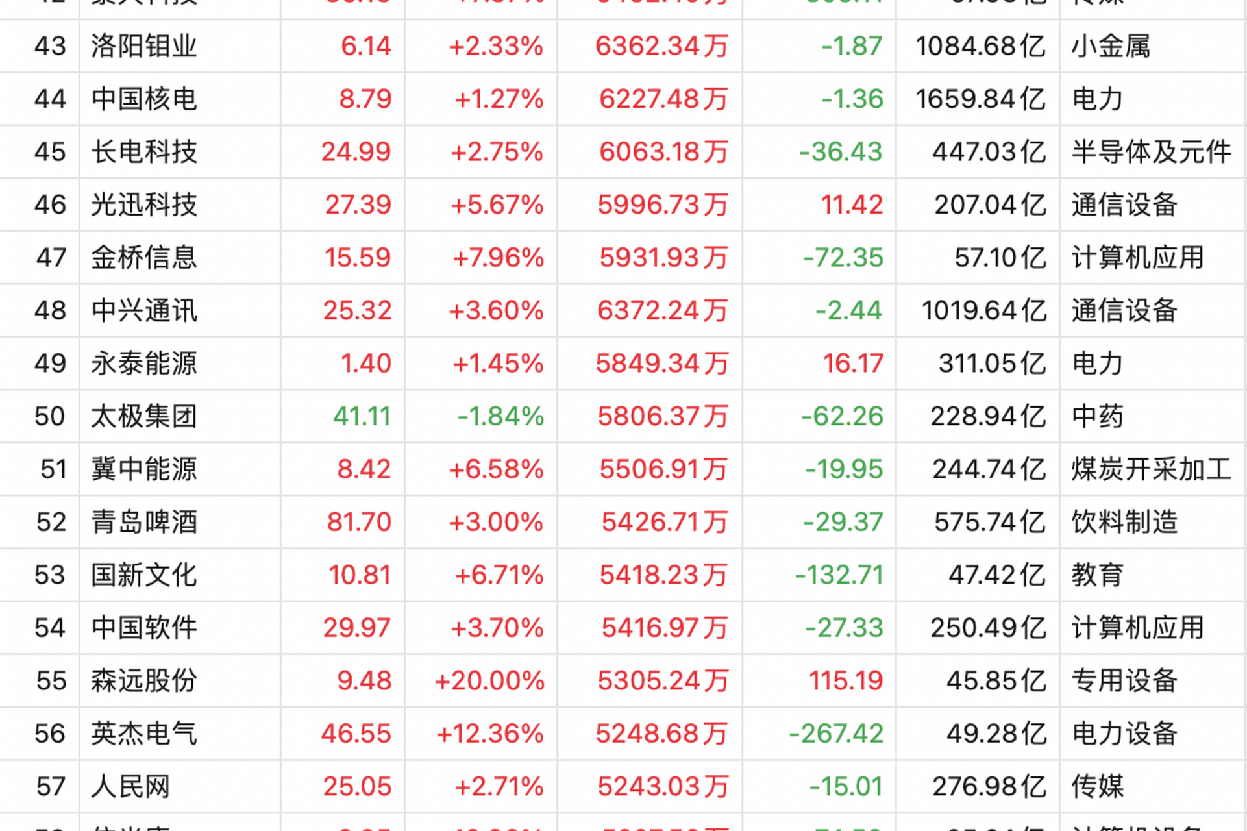The image size is (1247, 831).
Task: Click value -72.35
Action: (x=843, y=258)
